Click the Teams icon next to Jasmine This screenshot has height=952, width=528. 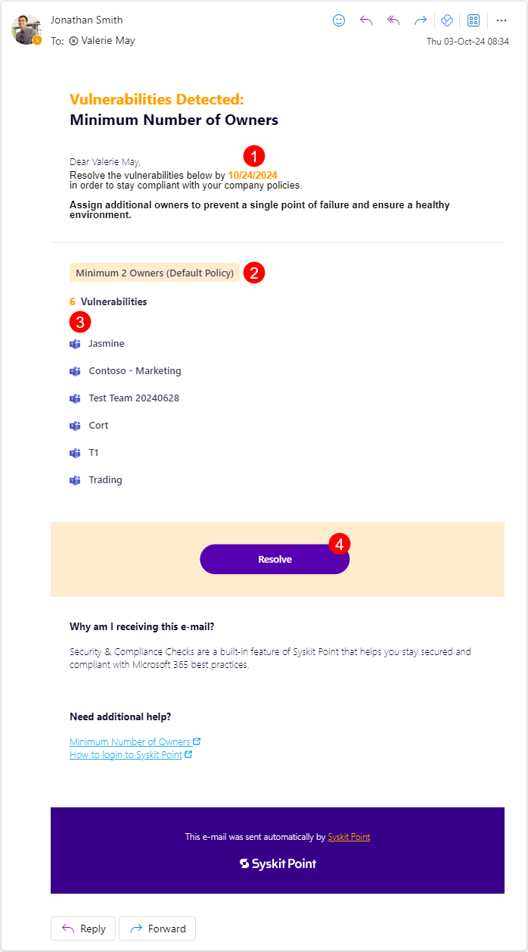click(x=74, y=343)
